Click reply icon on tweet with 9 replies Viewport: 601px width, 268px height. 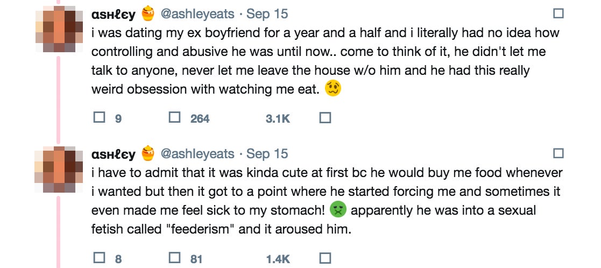[99, 117]
